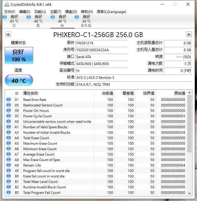Go to next disk with right arrow
Screen dimensions: 197x201
pos(189,34)
